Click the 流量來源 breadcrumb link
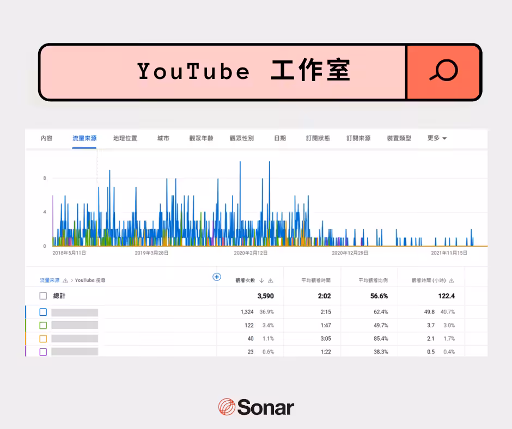 pos(50,280)
